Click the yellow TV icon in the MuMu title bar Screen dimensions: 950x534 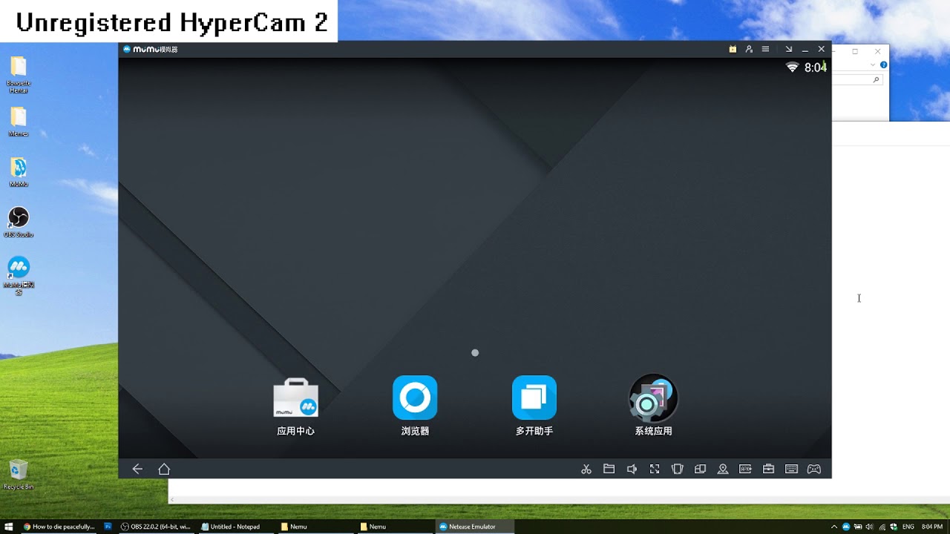pyautogui.click(x=733, y=49)
